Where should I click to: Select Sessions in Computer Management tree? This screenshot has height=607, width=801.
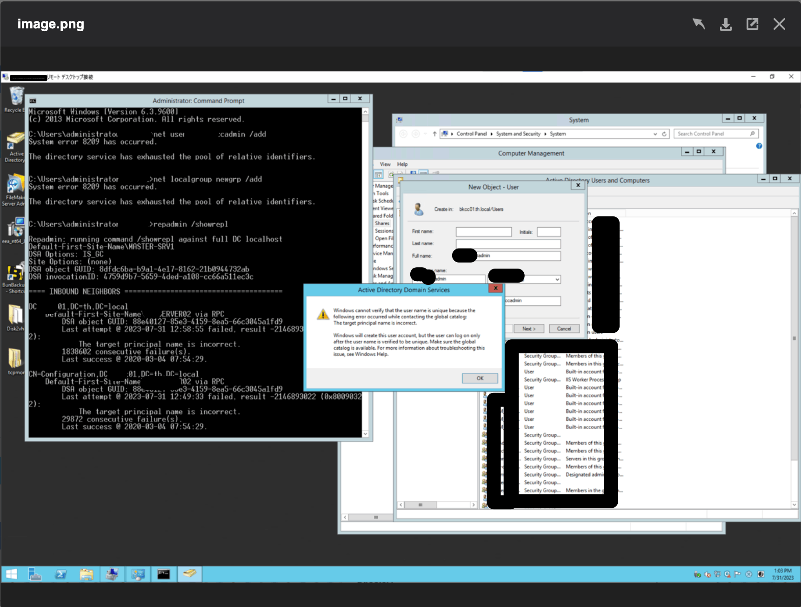pos(384,231)
